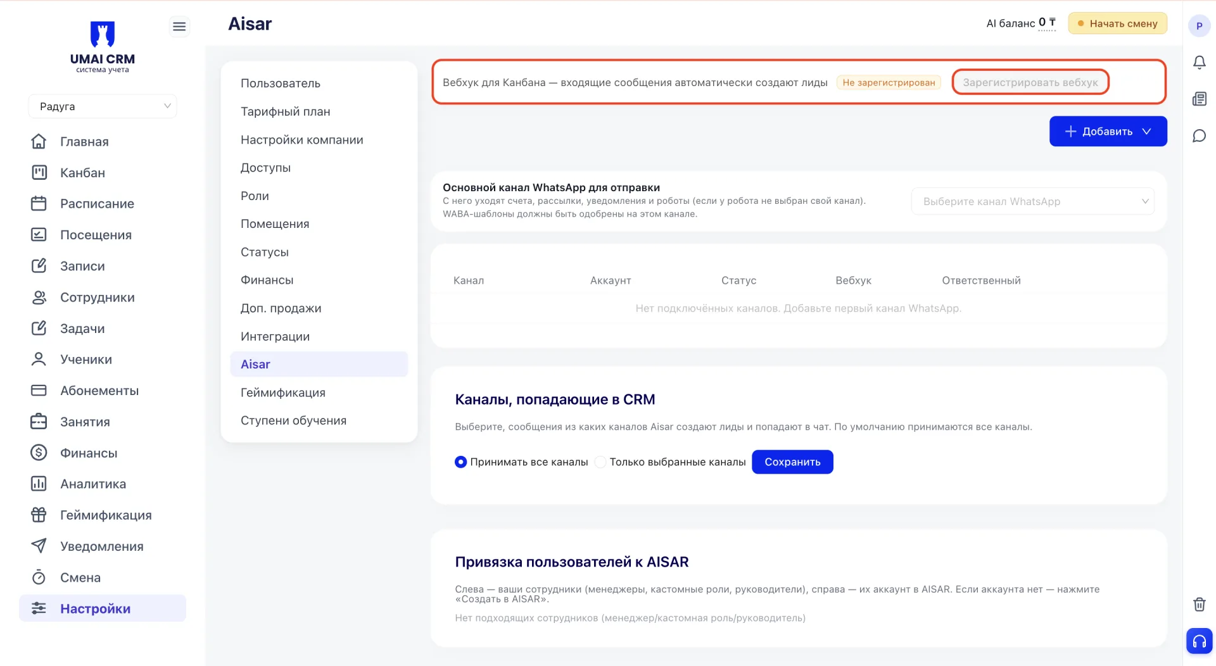Click the Посещения checkmark icon

[x=39, y=234]
